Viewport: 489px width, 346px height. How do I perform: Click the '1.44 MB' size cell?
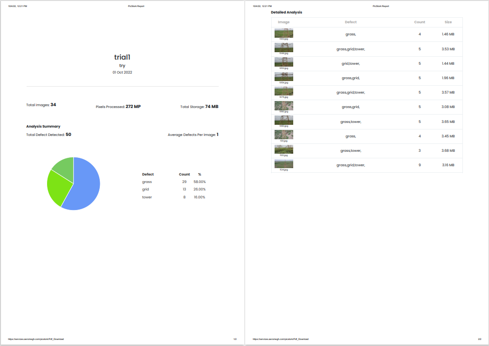coord(448,63)
